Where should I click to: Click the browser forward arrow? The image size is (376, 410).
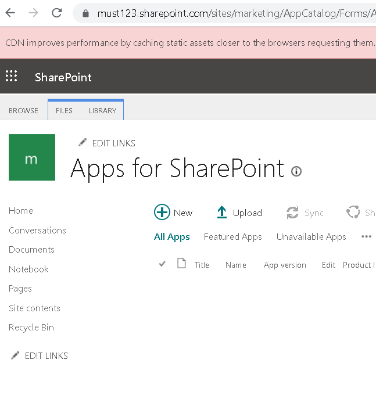(x=33, y=13)
